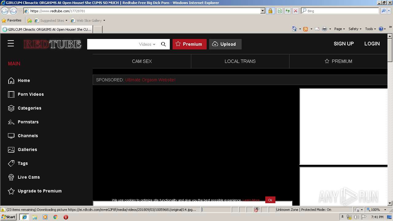Click the Upload button
This screenshot has height=221, width=393.
coord(225,44)
